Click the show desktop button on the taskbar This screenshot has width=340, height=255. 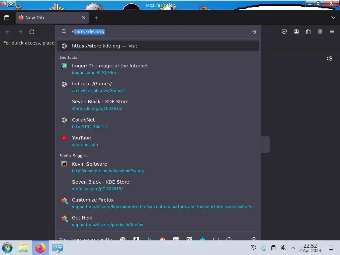[331, 248]
